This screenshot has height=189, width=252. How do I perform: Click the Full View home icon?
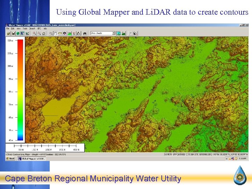coord(43,34)
